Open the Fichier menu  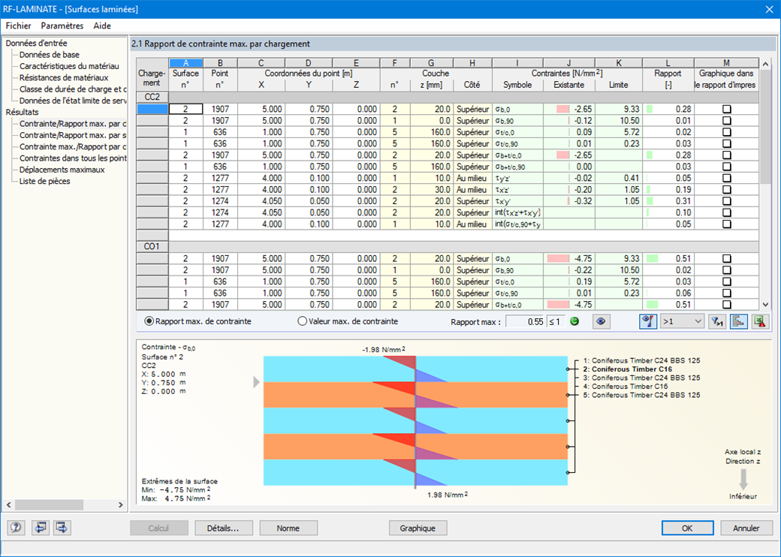pyautogui.click(x=18, y=25)
